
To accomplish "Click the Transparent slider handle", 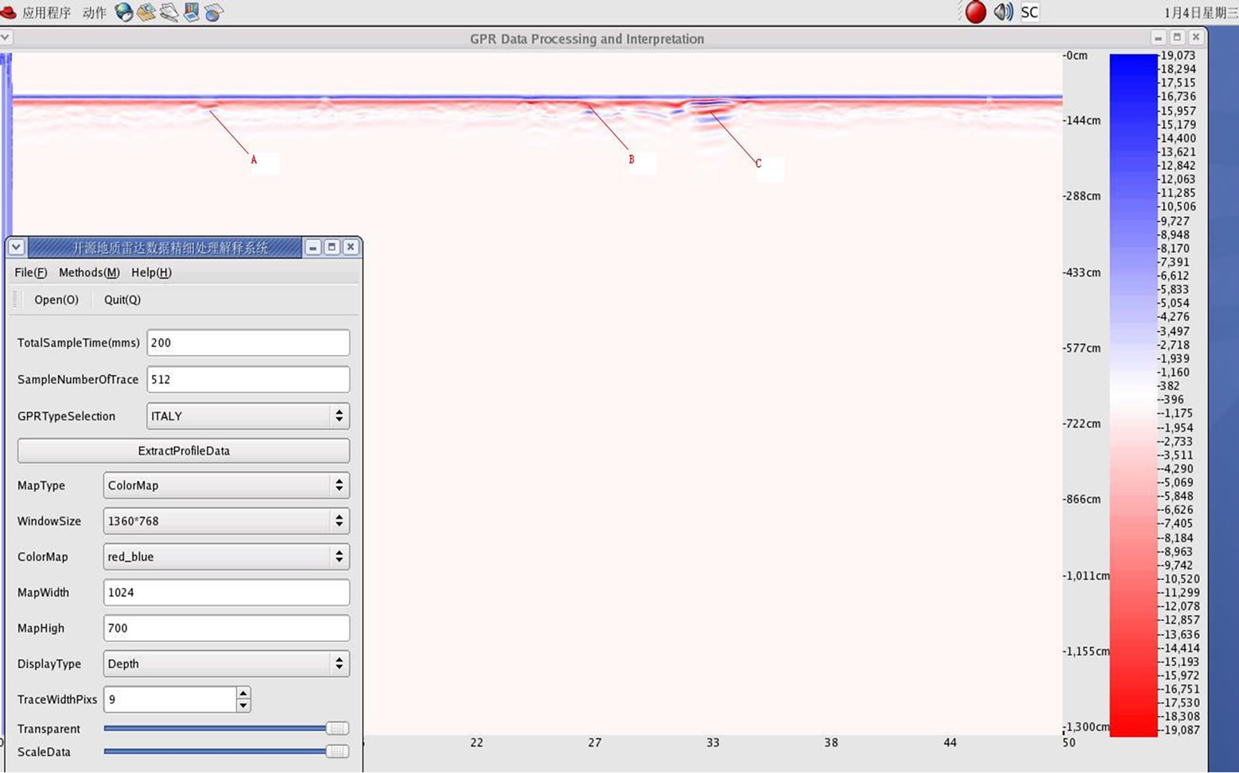I will (x=337, y=729).
